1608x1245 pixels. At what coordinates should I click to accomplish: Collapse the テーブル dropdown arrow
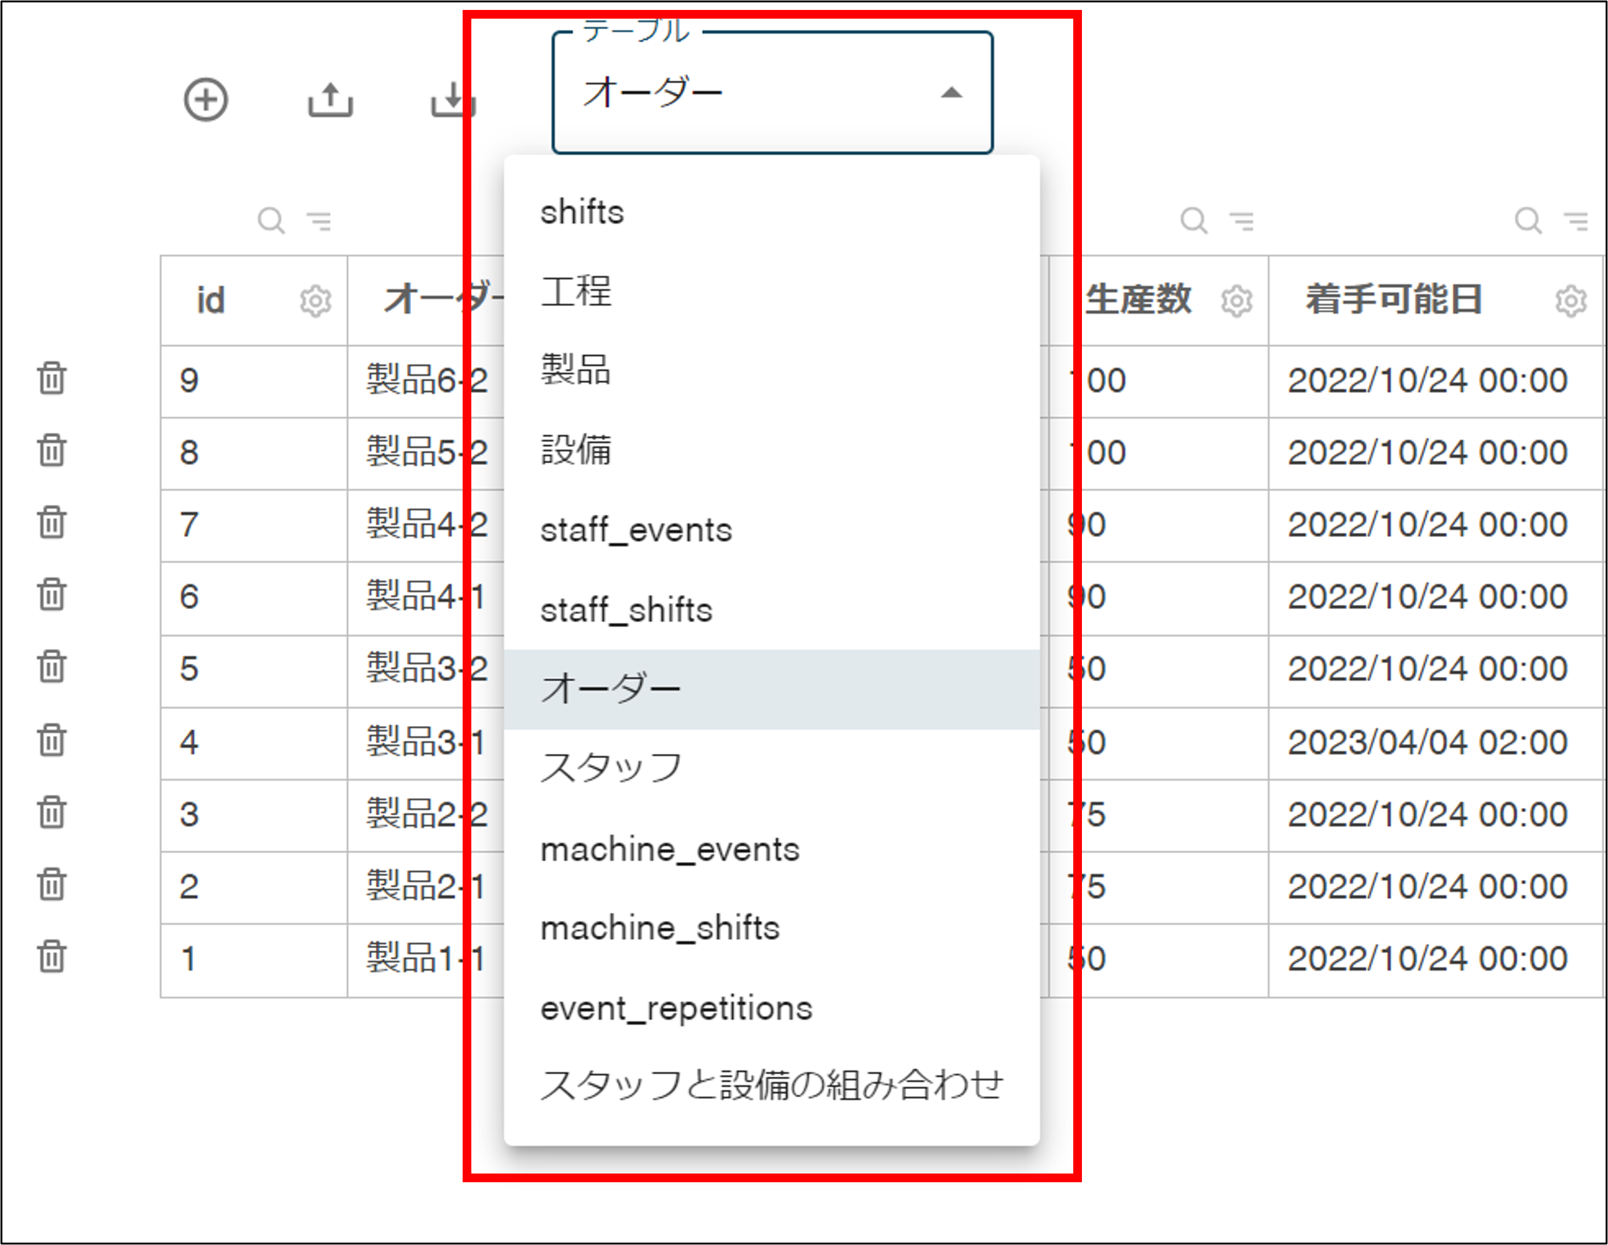coord(952,93)
